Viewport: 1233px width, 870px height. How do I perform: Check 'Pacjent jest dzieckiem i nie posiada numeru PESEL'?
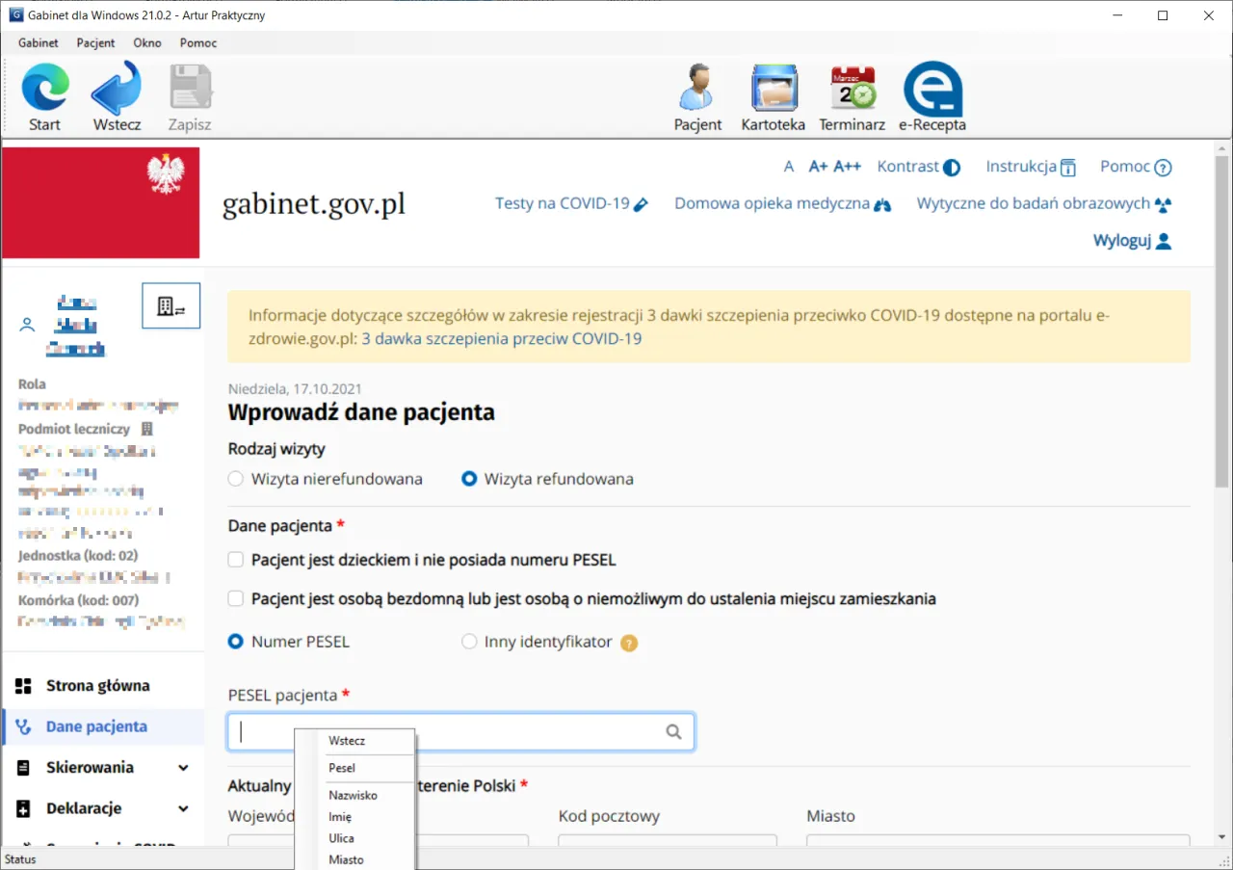pos(235,559)
